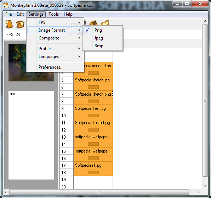Expand the Composite submenu
The height and width of the screenshot is (198, 211).
coord(55,38)
